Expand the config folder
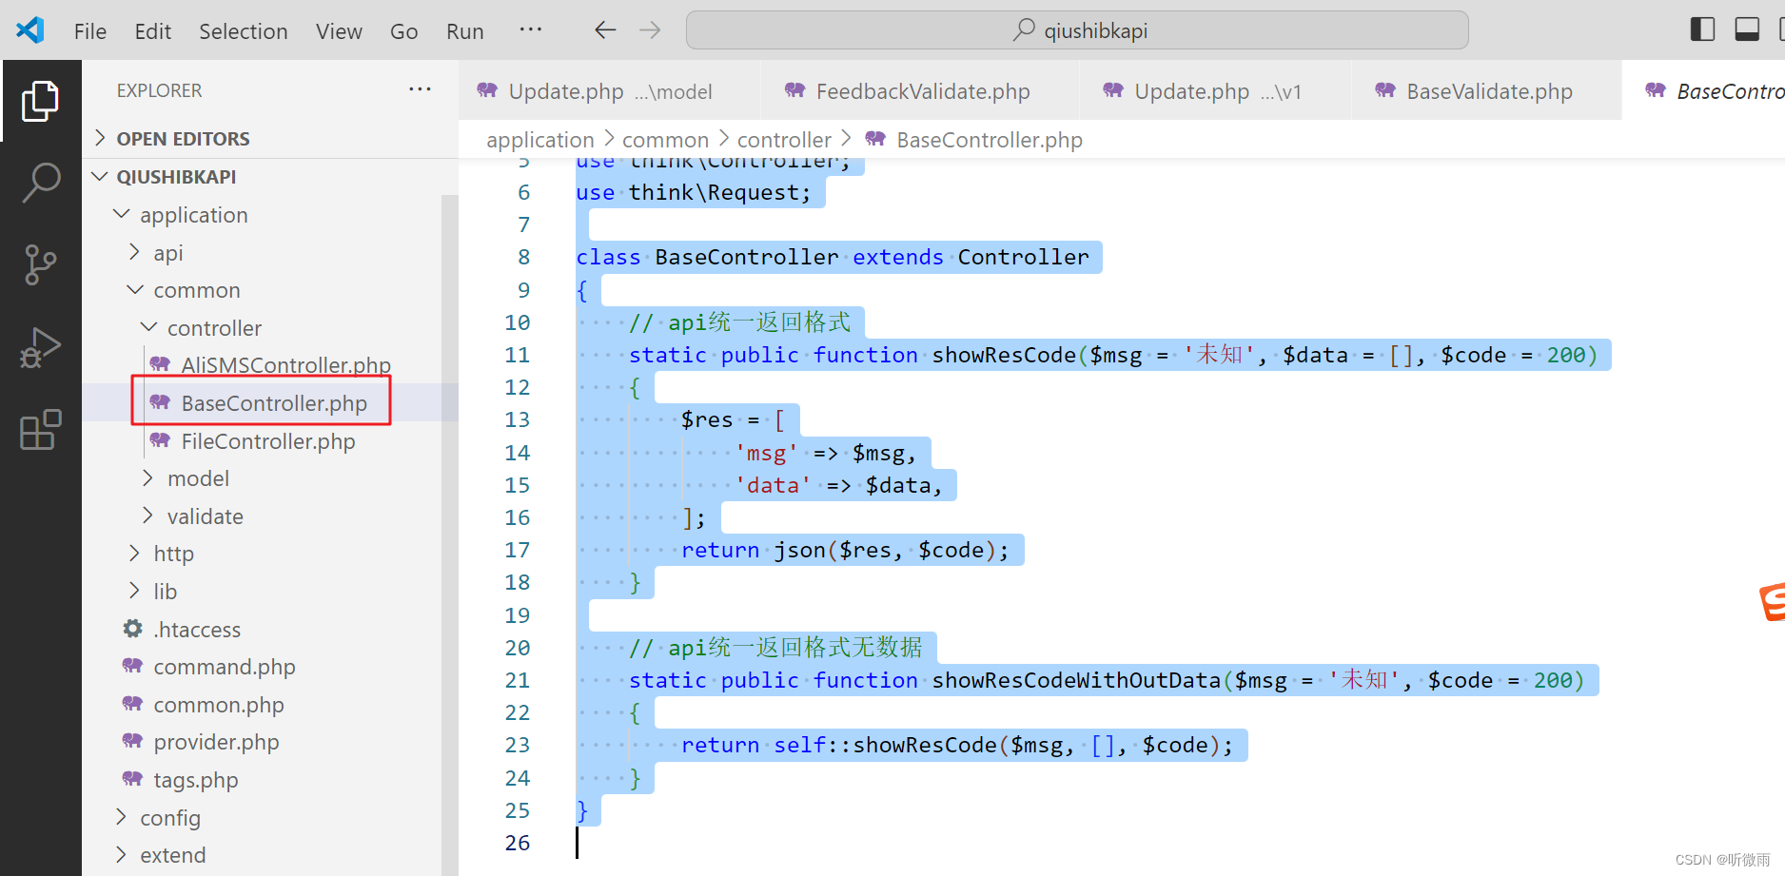The width and height of the screenshot is (1785, 876). pos(262,818)
